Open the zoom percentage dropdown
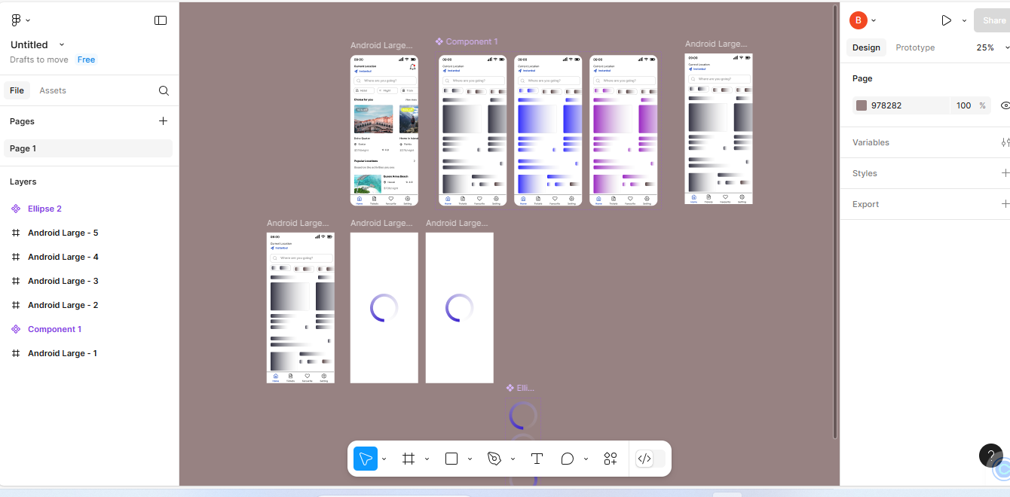The height and width of the screenshot is (497, 1010). tap(989, 47)
